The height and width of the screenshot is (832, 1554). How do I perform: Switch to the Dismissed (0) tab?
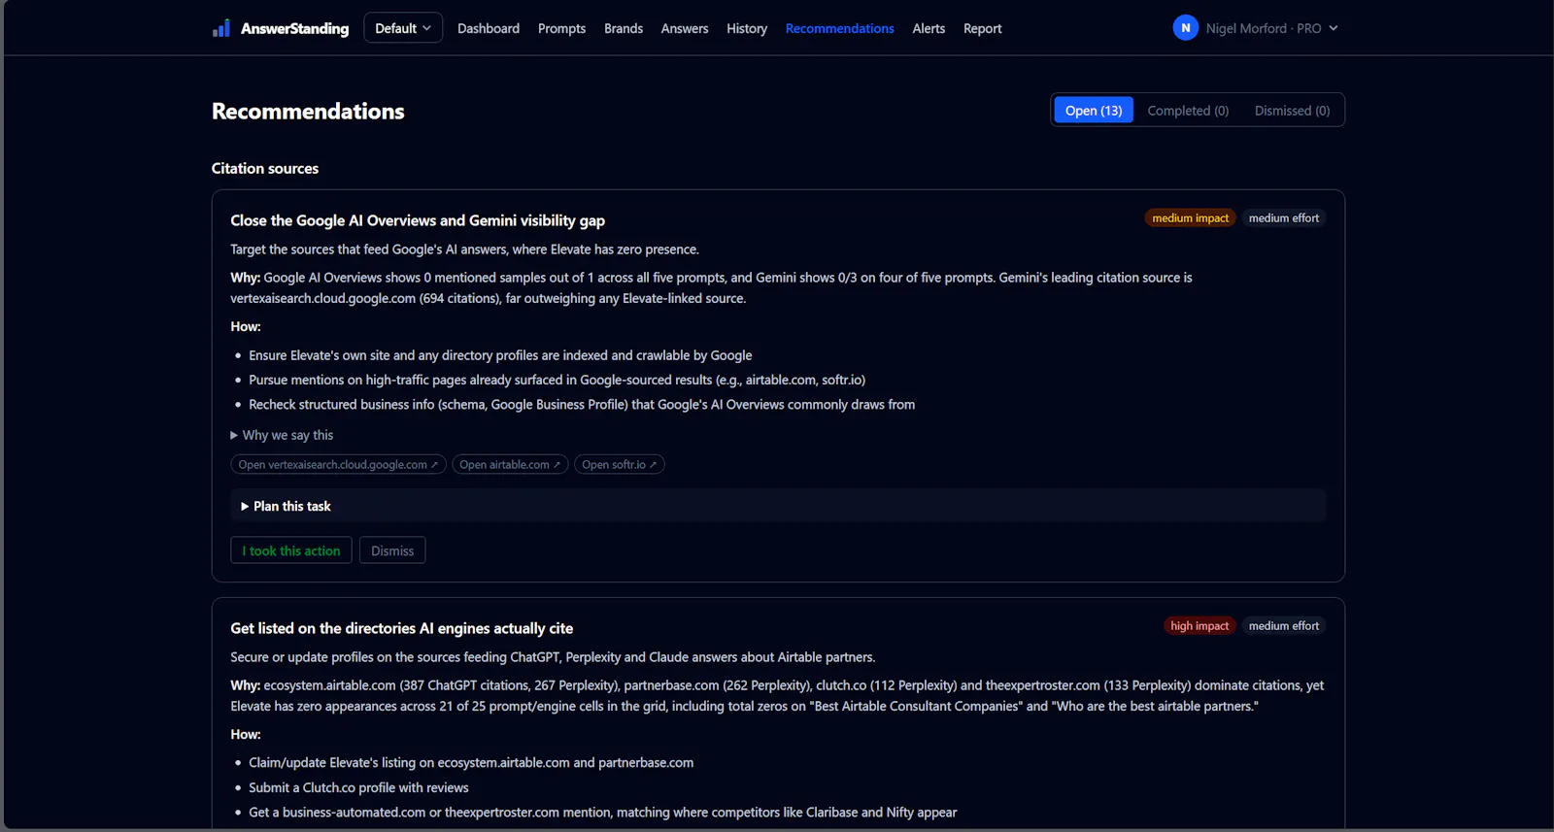[1292, 111]
